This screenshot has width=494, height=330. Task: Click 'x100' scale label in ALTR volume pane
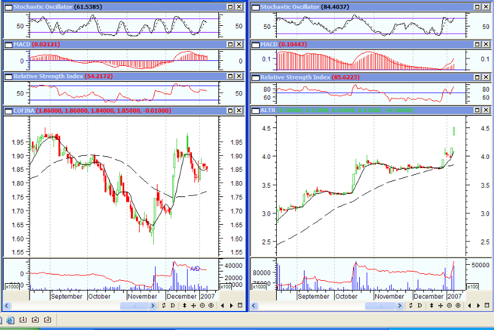coord(472,286)
